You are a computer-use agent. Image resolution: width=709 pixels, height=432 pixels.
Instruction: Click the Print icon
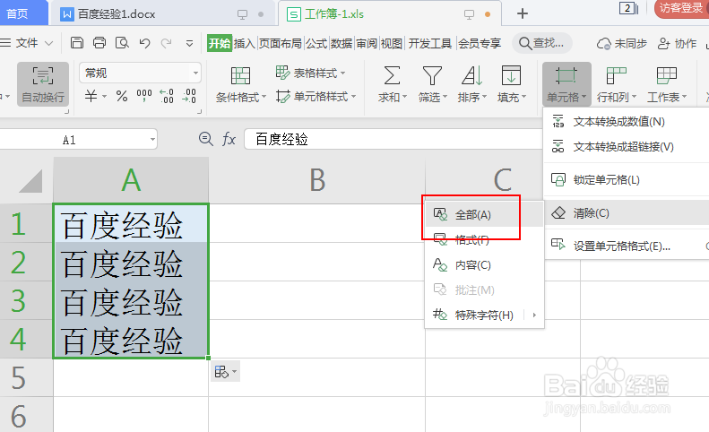pyautogui.click(x=99, y=43)
